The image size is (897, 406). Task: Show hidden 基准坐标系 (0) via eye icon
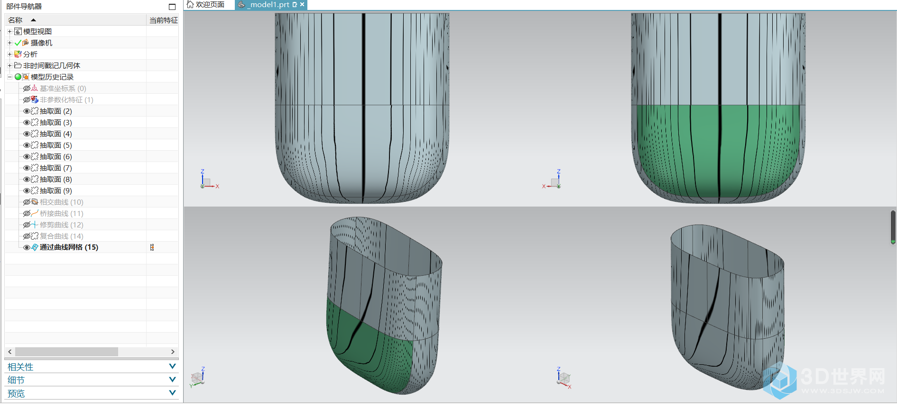(27, 88)
